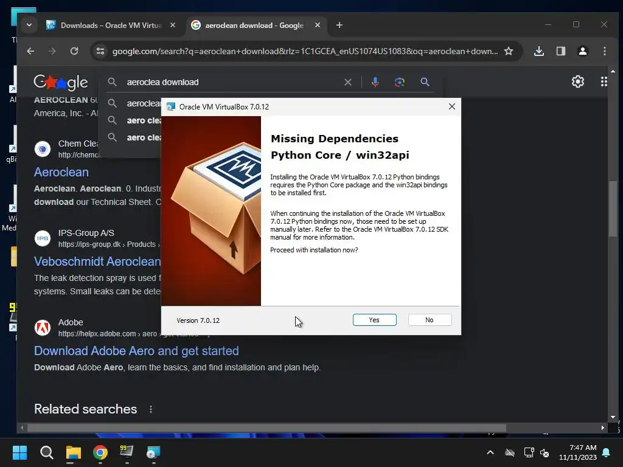
Task: Open File Explorer from the taskbar
Action: pos(74,452)
